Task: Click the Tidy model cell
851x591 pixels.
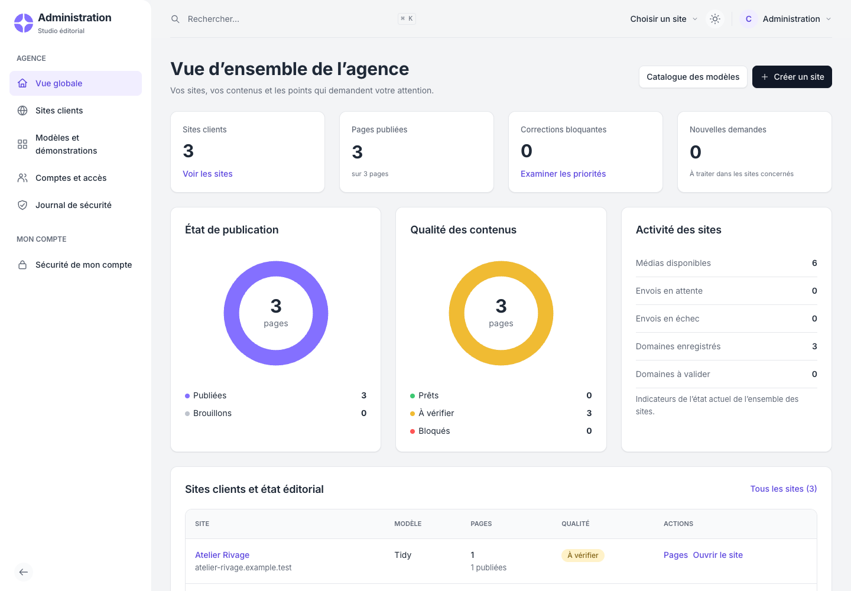Action: point(403,555)
